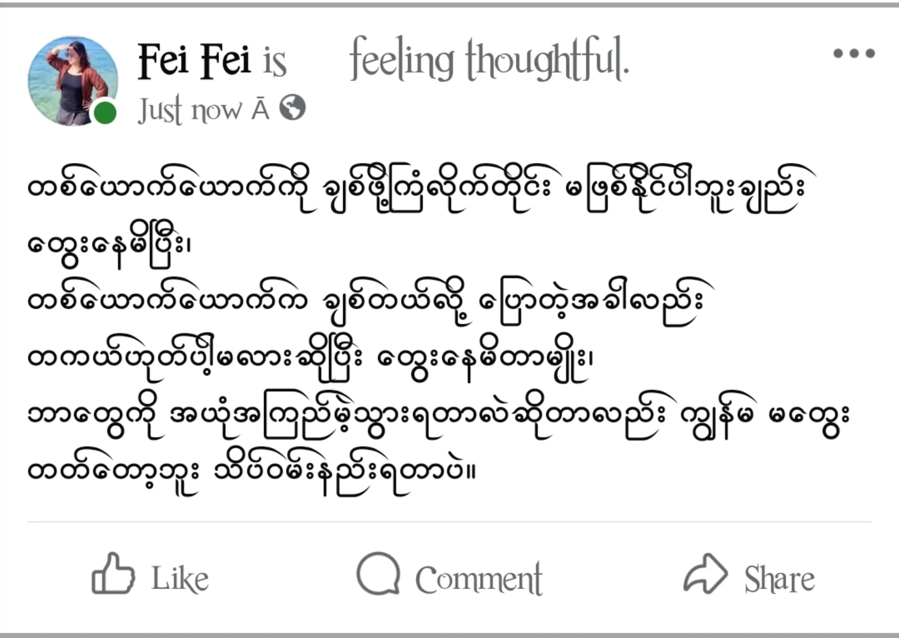Click the speech bubble Comment icon
Image resolution: width=899 pixels, height=638 pixels.
pos(378,574)
